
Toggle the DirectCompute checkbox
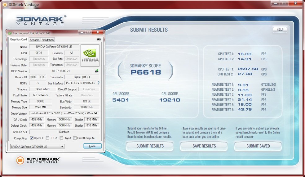(x=75, y=138)
